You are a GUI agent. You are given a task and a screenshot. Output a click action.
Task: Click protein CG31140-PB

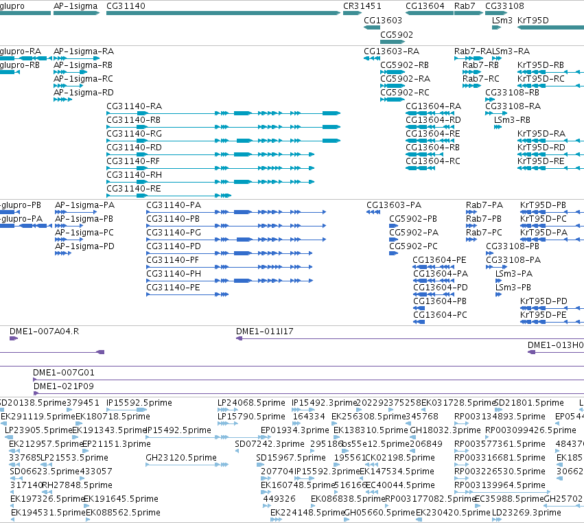pos(236,226)
